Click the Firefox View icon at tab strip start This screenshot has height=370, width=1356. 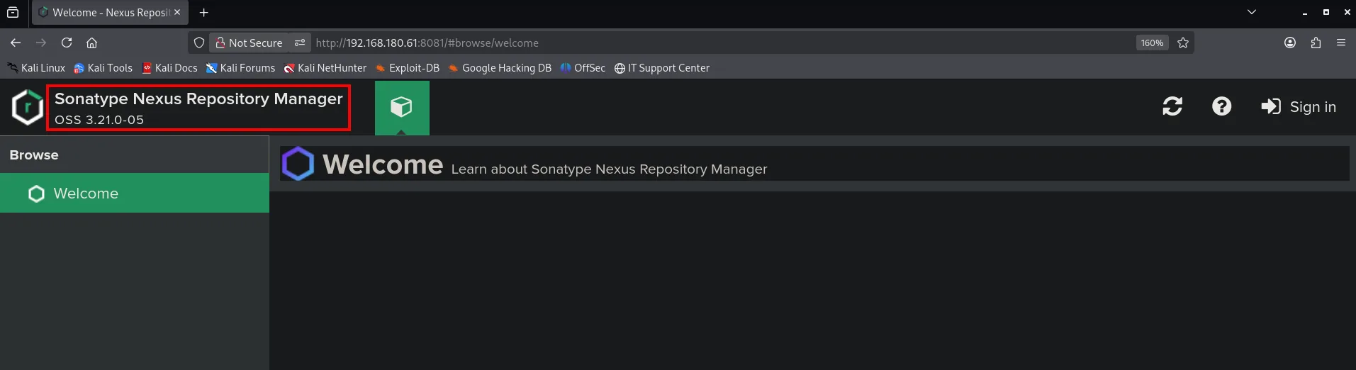(13, 13)
